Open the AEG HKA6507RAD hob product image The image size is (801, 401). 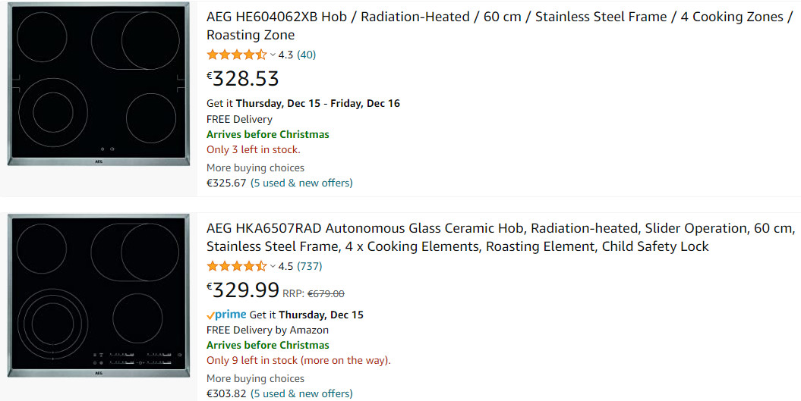coord(98,296)
